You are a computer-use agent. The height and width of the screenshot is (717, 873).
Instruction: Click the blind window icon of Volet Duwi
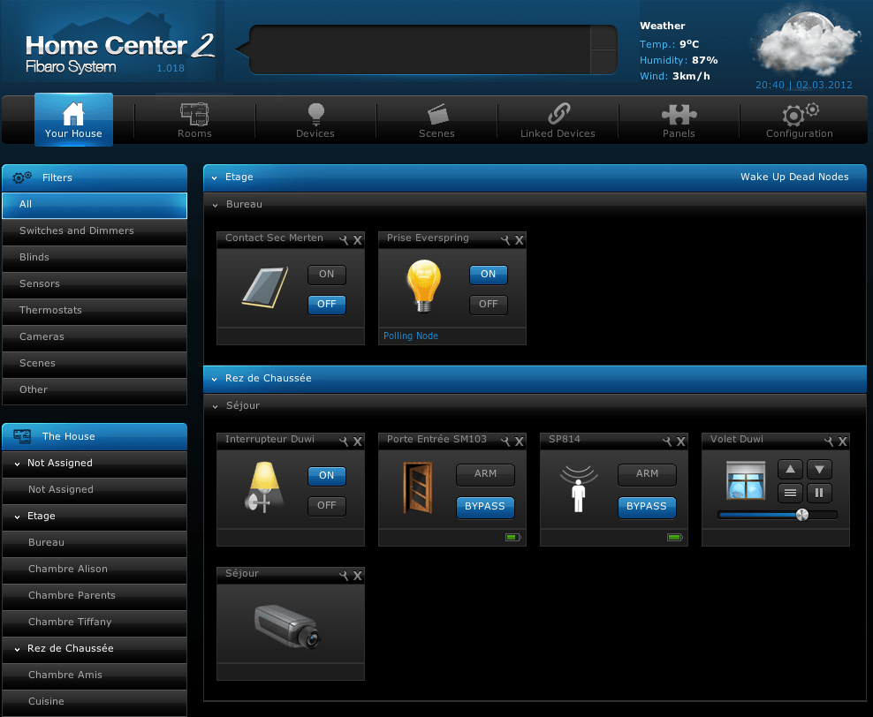point(746,480)
